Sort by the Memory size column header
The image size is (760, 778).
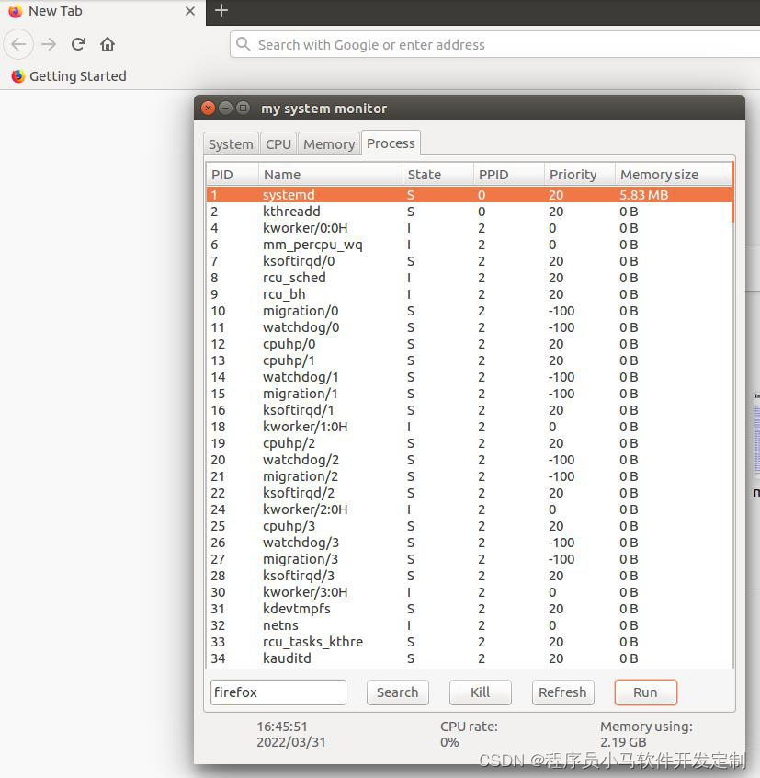[659, 174]
